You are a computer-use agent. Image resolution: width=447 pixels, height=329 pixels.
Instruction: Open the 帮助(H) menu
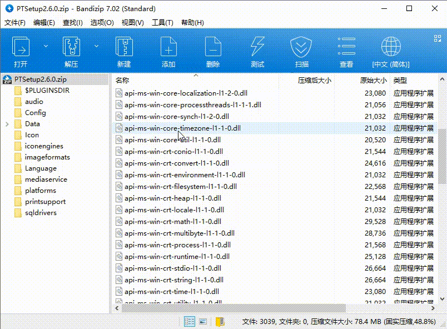coord(192,22)
